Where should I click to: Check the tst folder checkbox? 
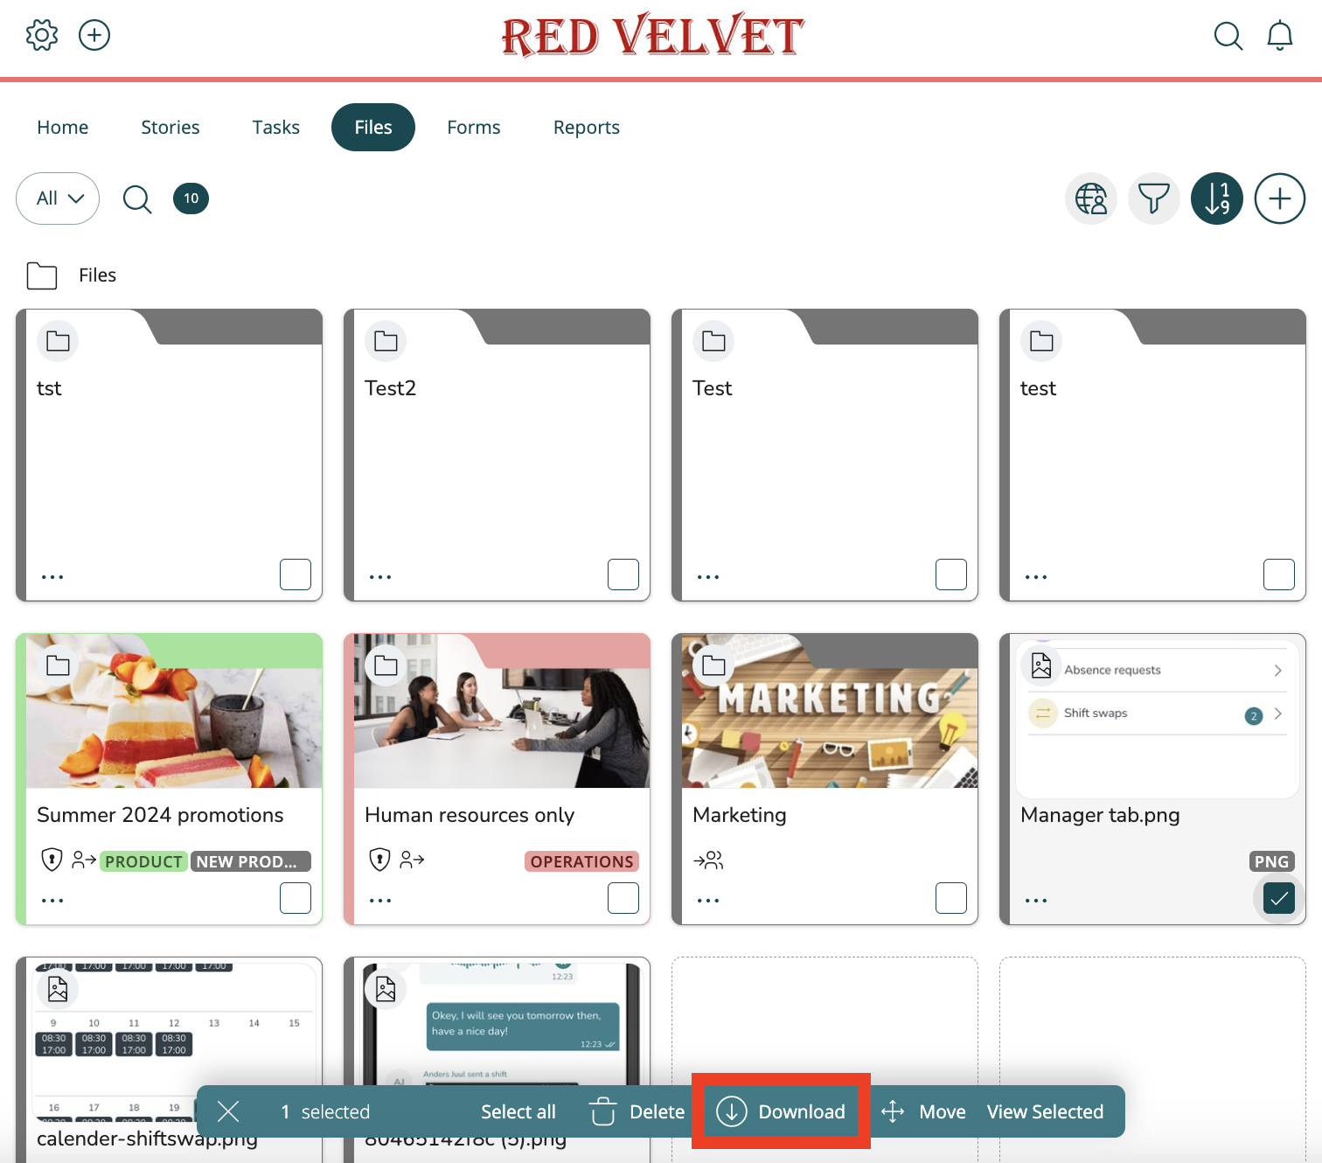point(296,575)
